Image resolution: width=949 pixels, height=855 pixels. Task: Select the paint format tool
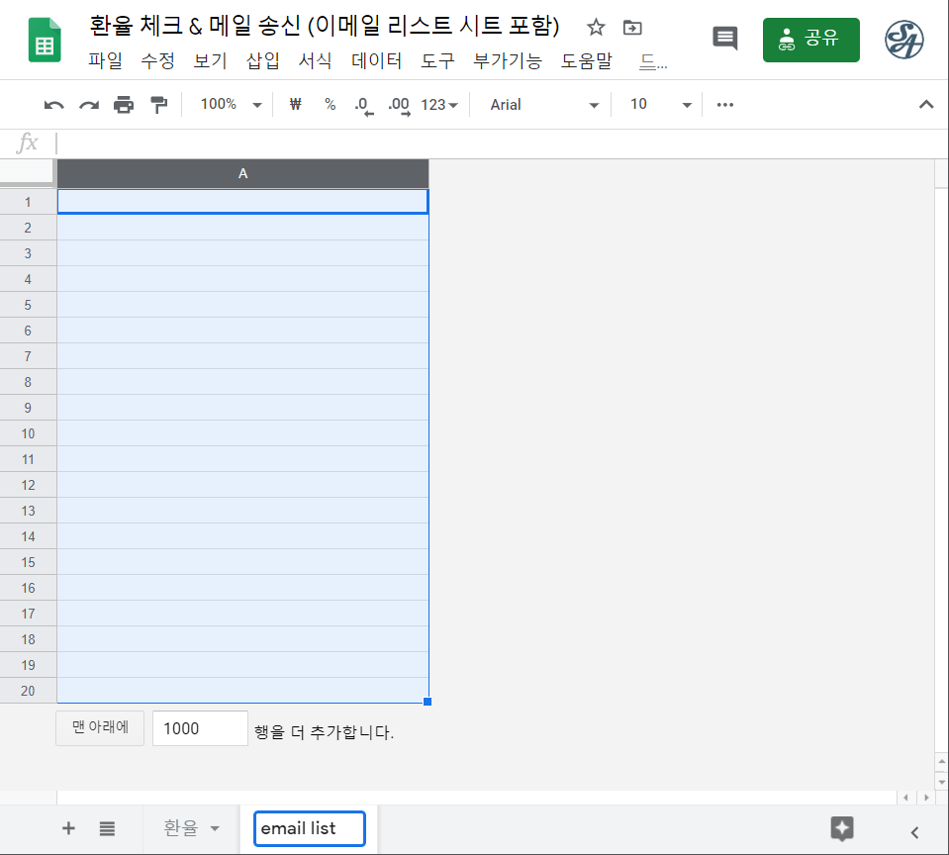coord(157,104)
